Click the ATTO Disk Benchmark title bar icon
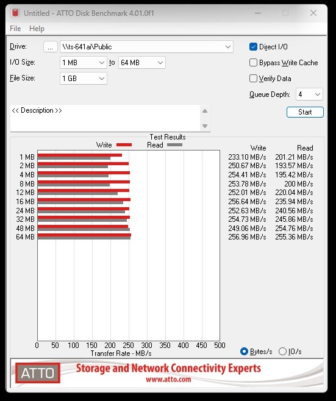This screenshot has height=401, width=336. click(15, 13)
